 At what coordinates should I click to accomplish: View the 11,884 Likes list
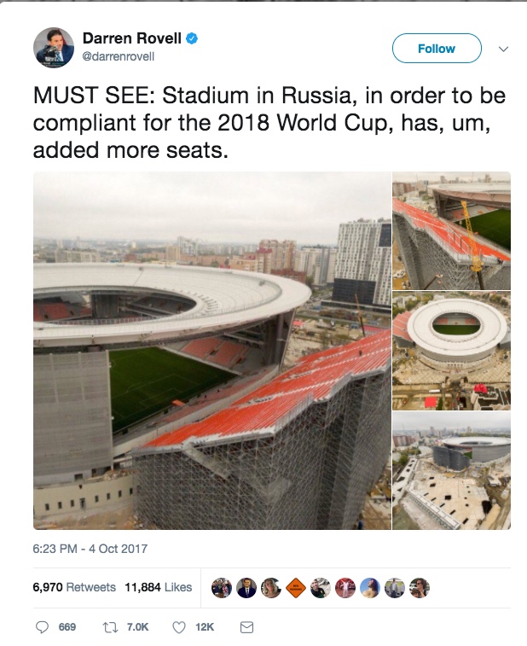point(158,587)
